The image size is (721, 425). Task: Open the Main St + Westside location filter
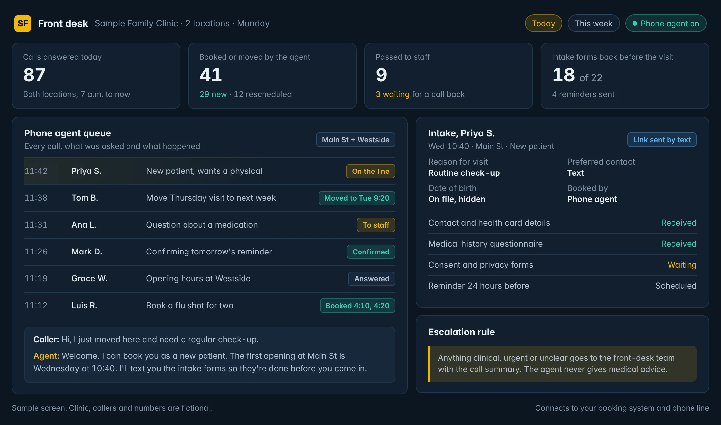pos(356,140)
